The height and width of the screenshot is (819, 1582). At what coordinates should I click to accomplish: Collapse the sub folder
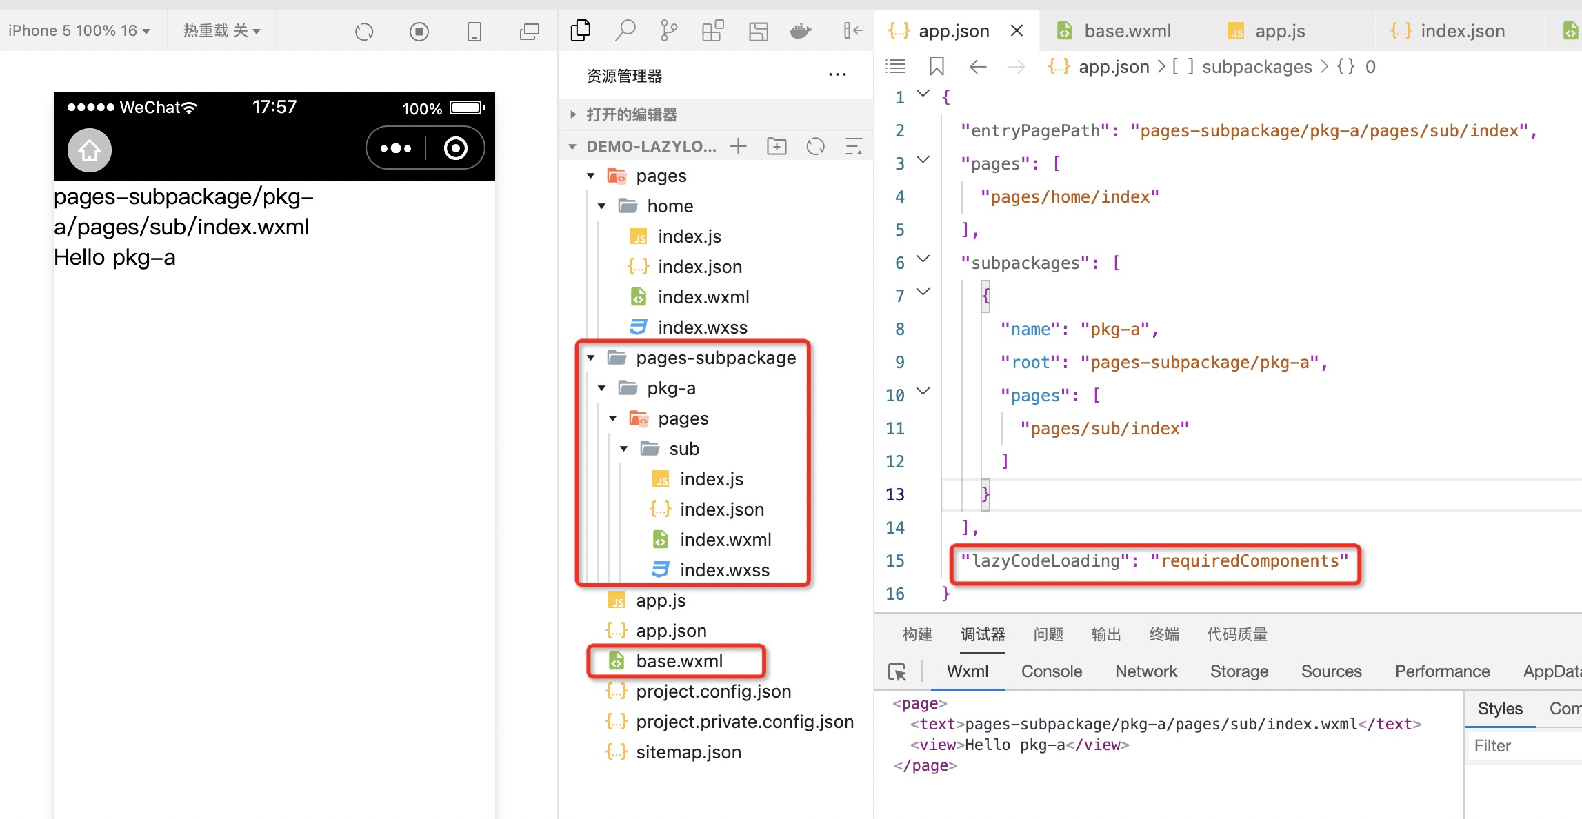(624, 449)
